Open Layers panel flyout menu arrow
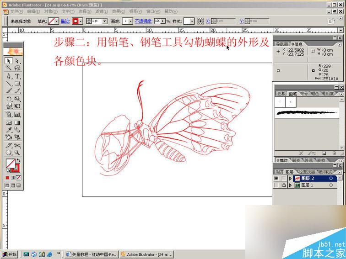This screenshot has width=346, height=259. tap(340, 172)
